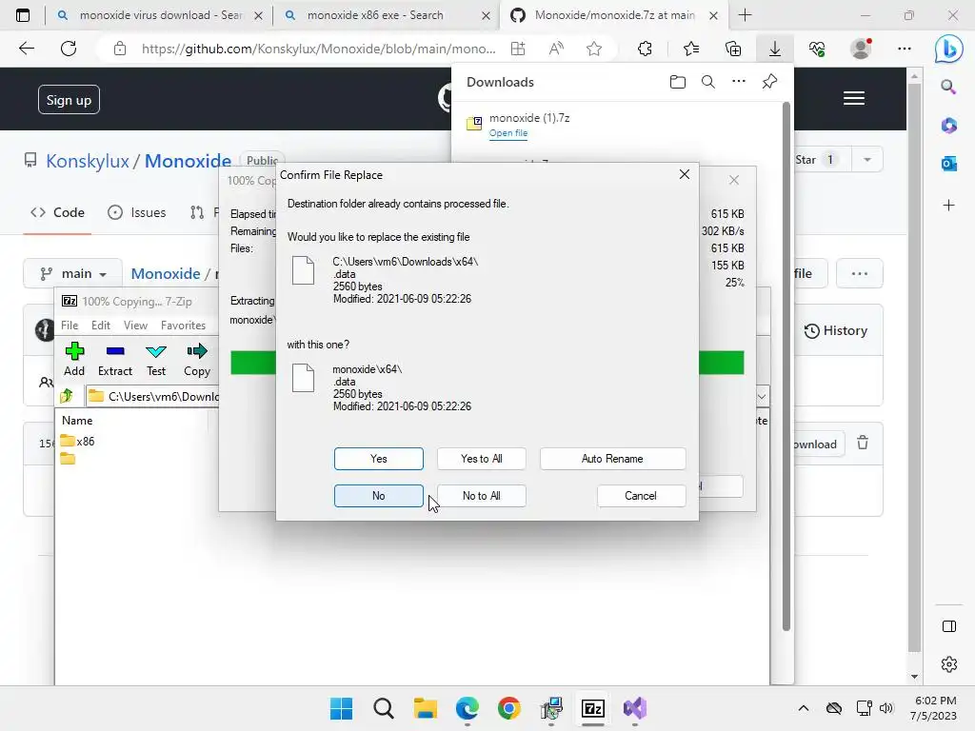Click the Downloads toolbar icon
The image size is (975, 731).
(x=775, y=49)
